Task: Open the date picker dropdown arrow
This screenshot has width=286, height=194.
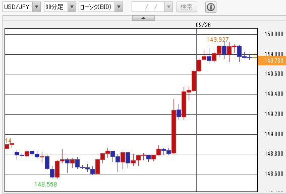Action: coord(168,7)
